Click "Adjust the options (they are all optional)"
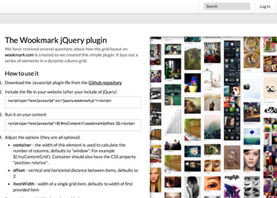The width and height of the screenshot is (277, 198). click(43, 138)
